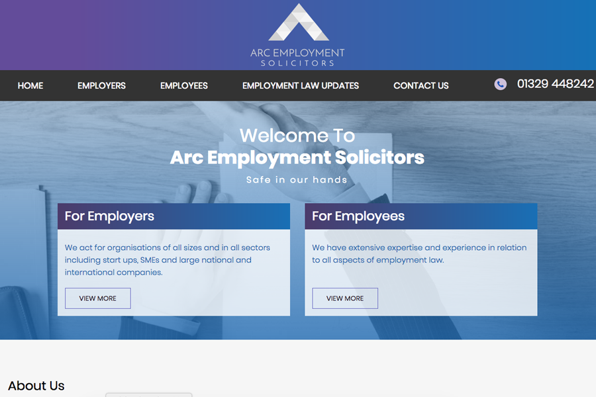
Task: Open Employment Law Updates page
Action: (301, 86)
